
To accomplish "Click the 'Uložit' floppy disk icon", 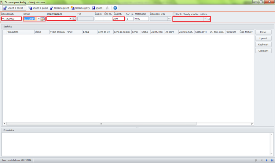I will pos(94,8).
